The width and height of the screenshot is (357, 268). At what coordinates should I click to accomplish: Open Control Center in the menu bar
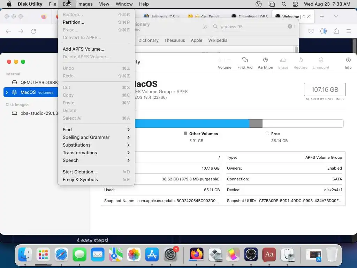tap(295, 4)
